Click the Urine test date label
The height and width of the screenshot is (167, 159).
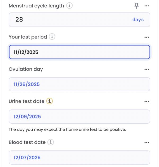point(26,101)
